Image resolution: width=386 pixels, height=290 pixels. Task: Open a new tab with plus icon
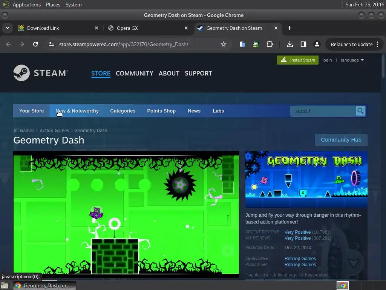tap(289, 28)
